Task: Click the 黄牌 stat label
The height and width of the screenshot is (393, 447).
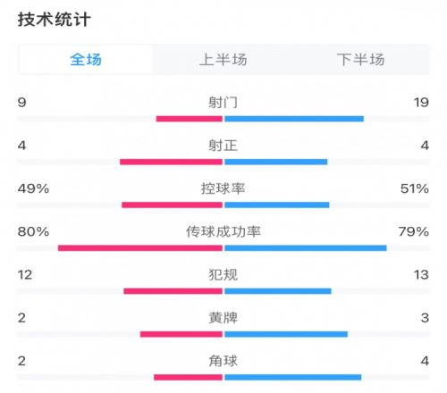Action: click(x=223, y=318)
